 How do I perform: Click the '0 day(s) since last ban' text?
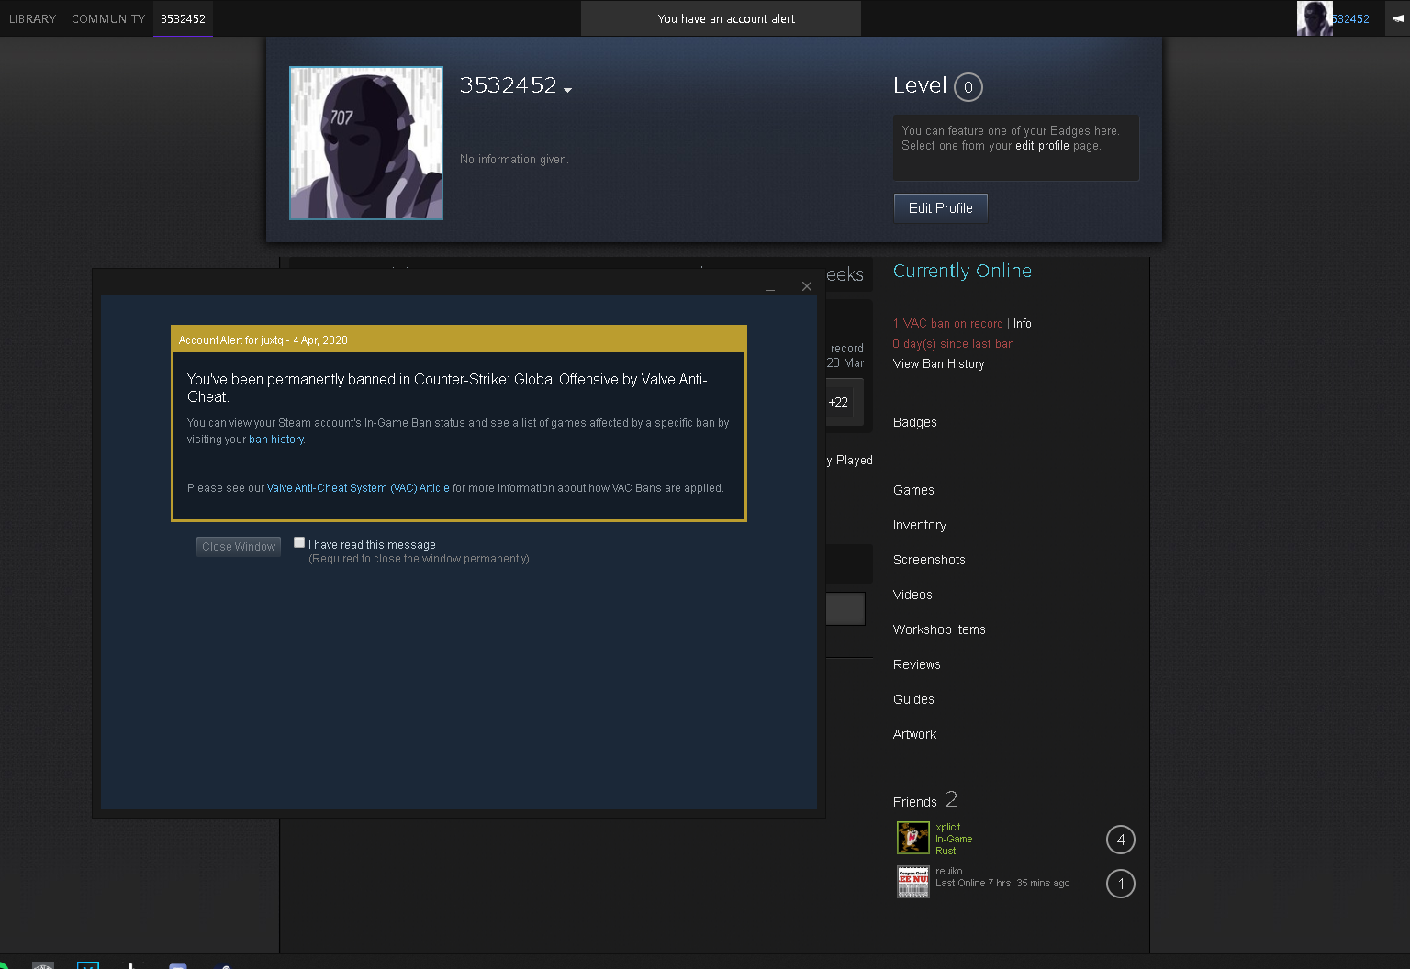tap(954, 344)
